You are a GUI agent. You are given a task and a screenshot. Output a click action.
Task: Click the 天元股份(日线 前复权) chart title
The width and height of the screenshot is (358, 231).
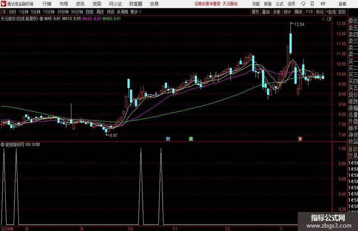pos(19,19)
